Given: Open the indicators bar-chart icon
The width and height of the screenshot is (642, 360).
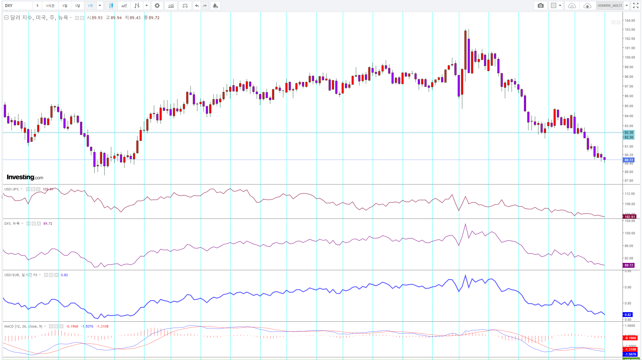Looking at the screenshot, I should tap(171, 6).
